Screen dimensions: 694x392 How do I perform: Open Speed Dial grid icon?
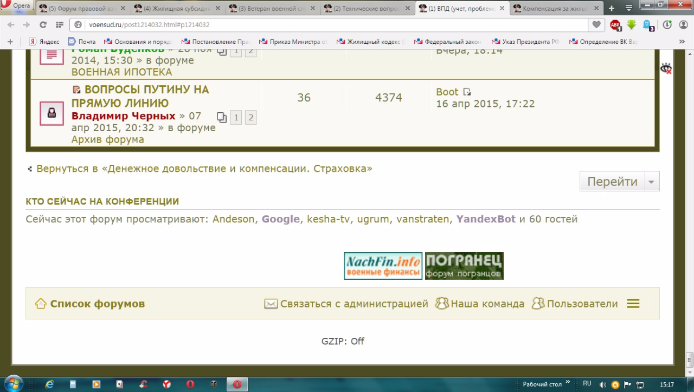[x=59, y=25]
